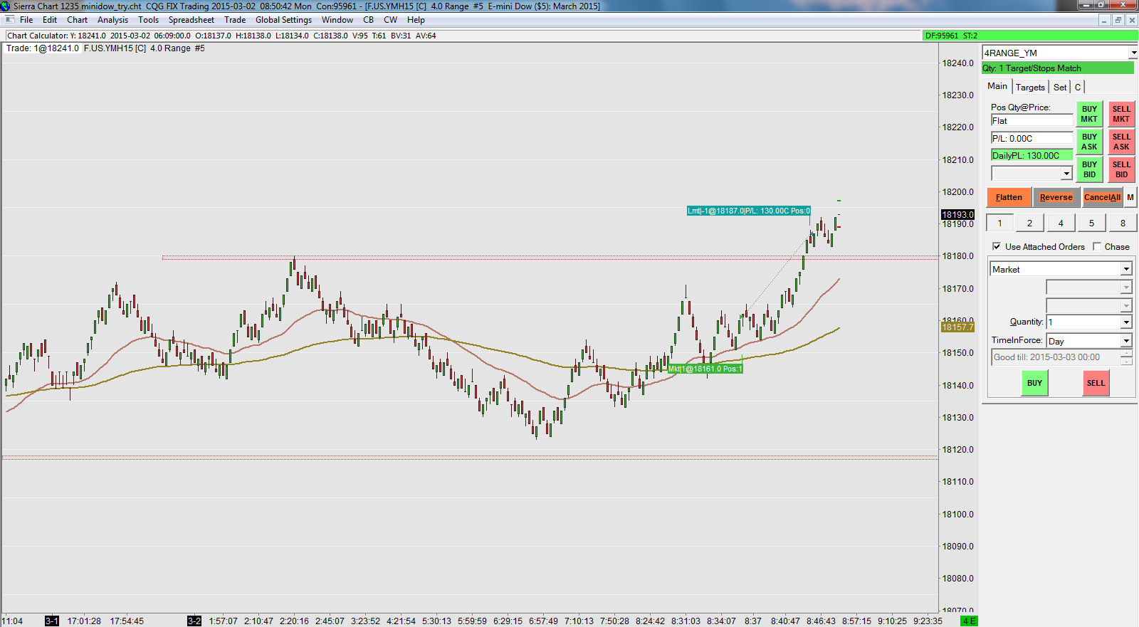Open the CB menu

[369, 20]
